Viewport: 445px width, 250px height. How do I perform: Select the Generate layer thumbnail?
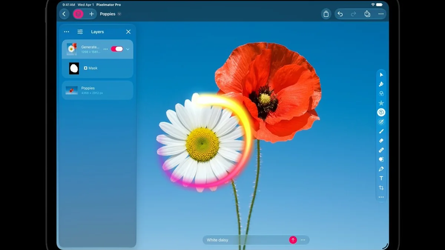tap(72, 49)
